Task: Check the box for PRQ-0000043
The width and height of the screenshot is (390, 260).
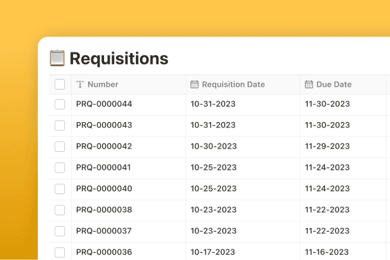Action: click(60, 125)
